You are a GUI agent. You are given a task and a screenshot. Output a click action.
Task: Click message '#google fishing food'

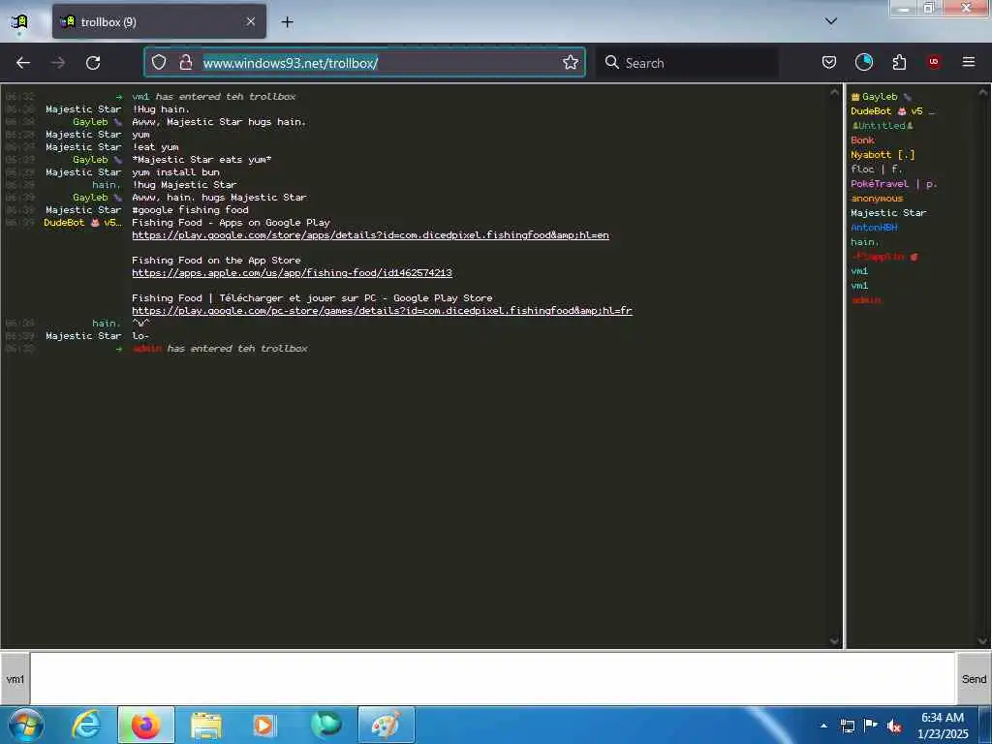coord(190,210)
